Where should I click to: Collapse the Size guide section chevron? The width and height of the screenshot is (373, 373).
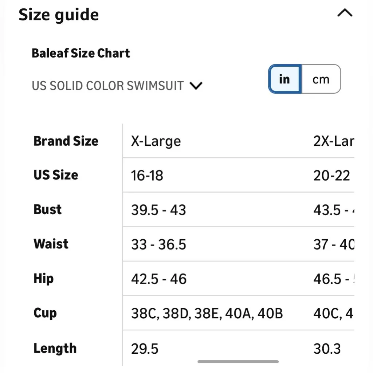tap(345, 13)
